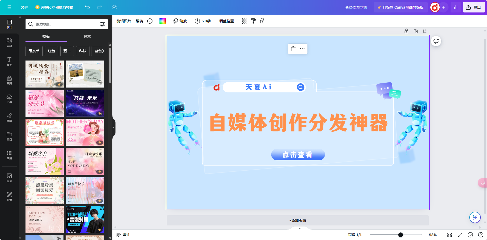Switch to the Styles (样式) tab
This screenshot has height=240, width=487.
coord(87,36)
